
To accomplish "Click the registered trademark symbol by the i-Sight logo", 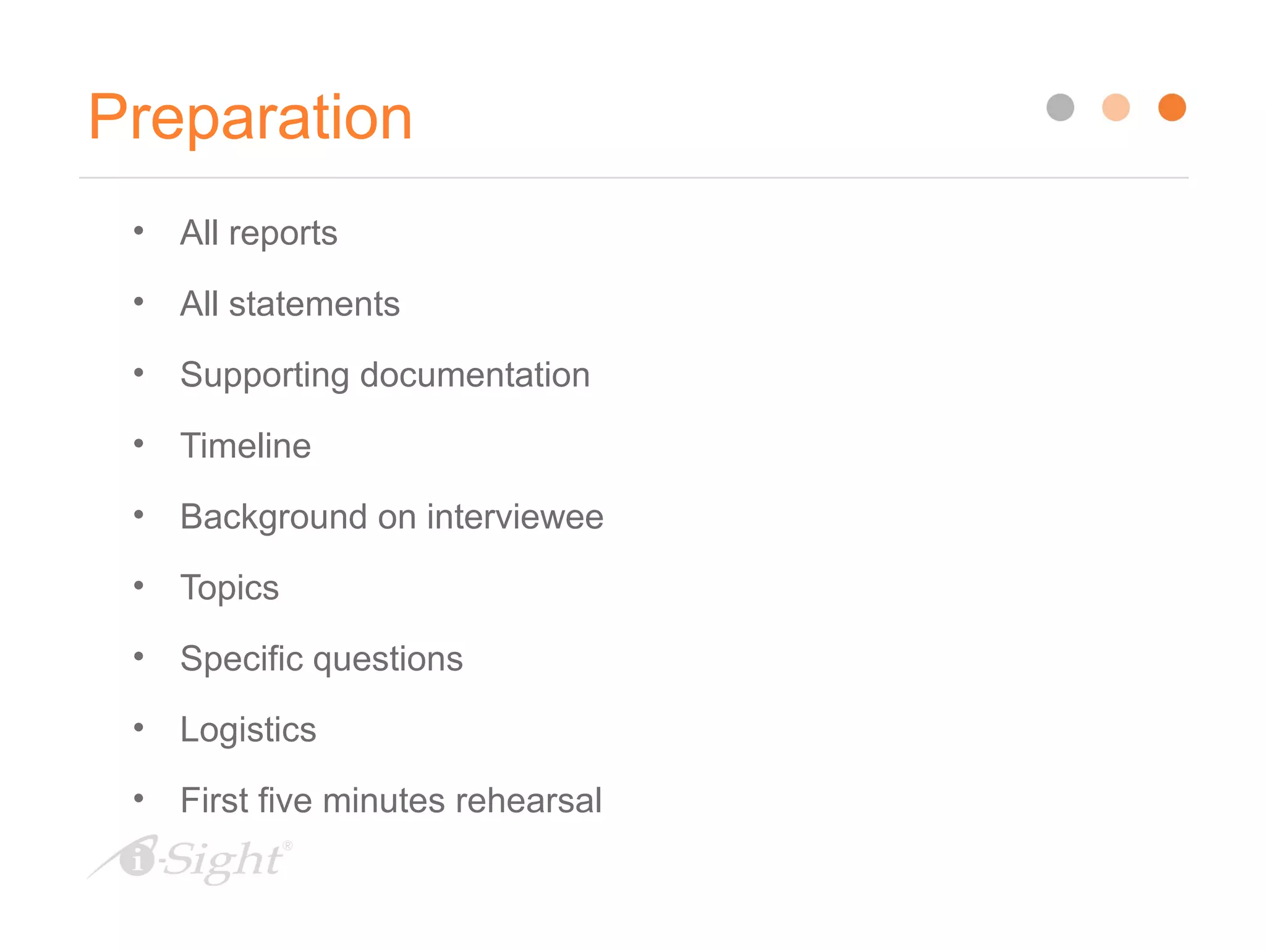I will (287, 845).
